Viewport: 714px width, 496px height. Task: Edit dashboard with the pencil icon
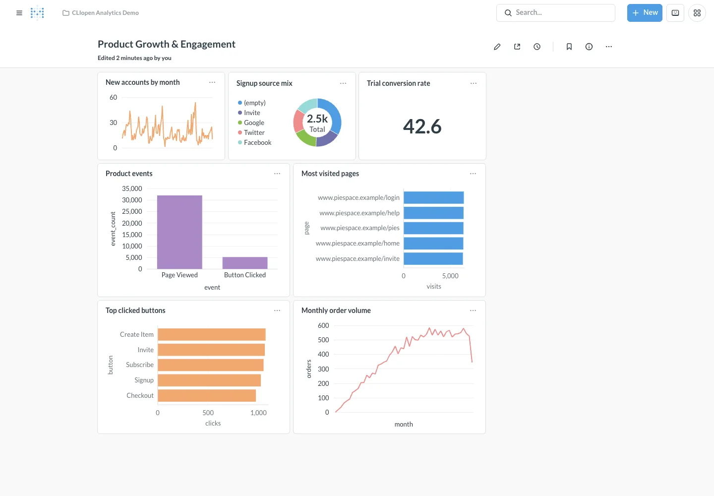[497, 47]
